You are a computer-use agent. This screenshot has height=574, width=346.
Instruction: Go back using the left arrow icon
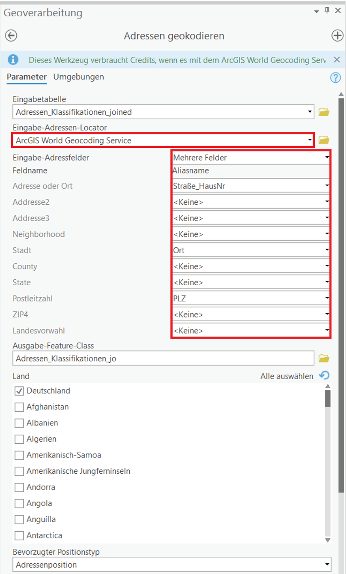point(11,36)
